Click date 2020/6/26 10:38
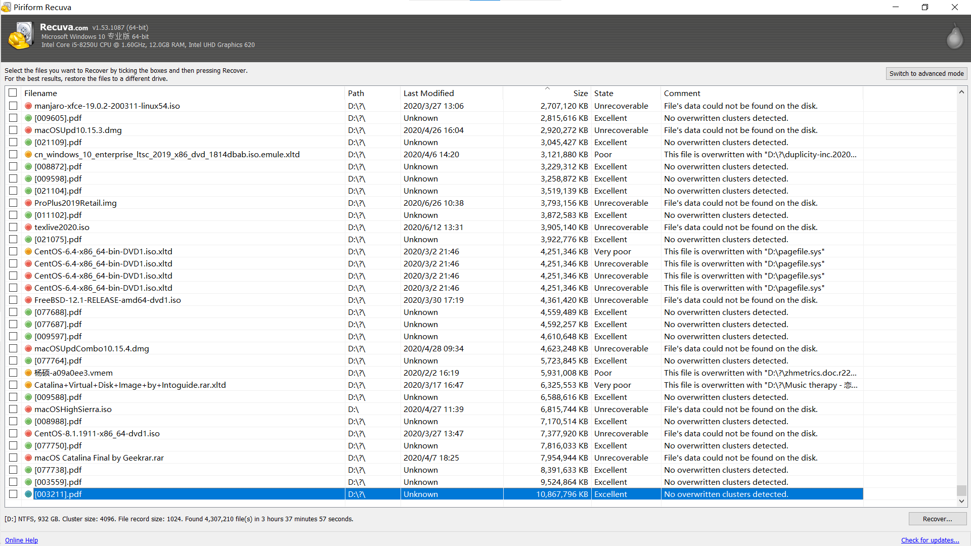971x546 pixels. click(433, 203)
